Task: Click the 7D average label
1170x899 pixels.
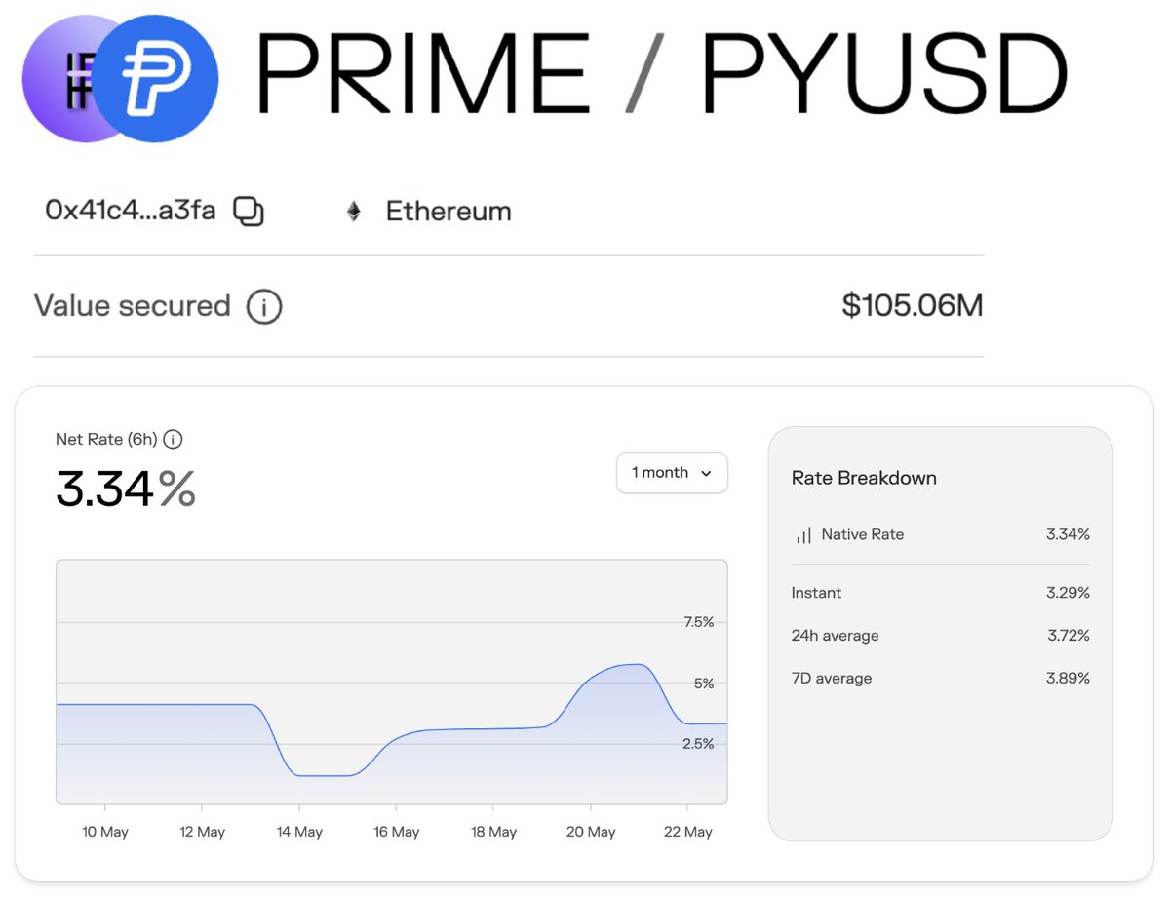Action: pos(832,679)
